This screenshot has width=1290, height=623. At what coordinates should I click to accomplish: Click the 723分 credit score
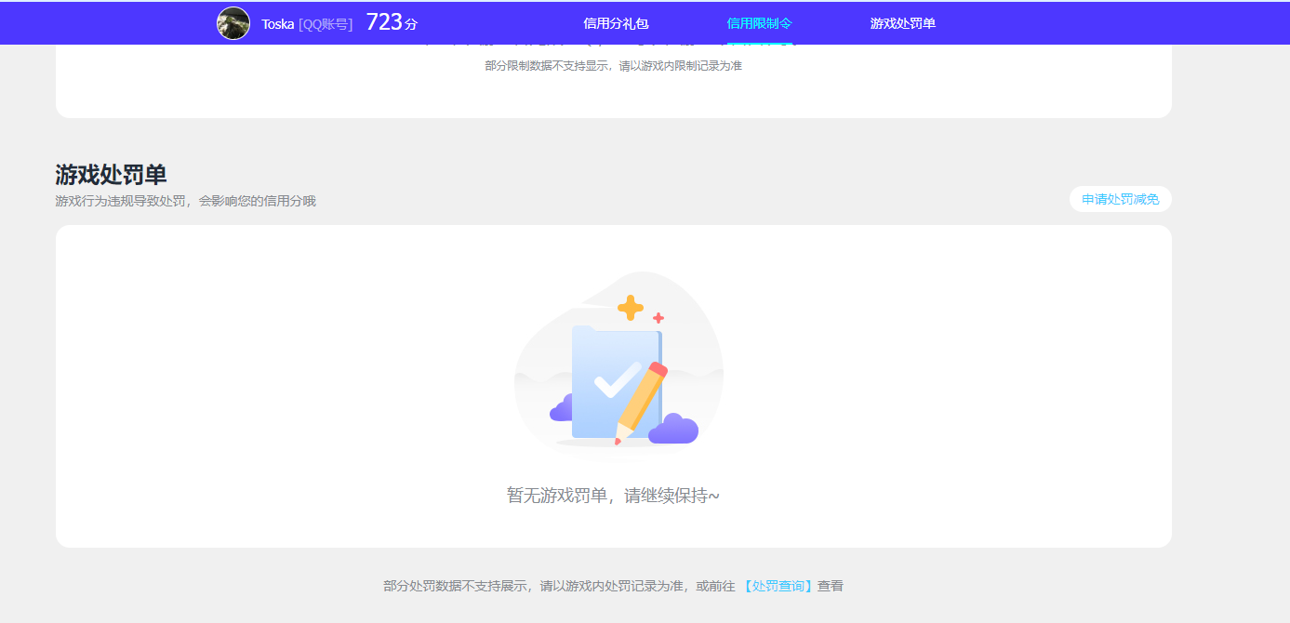click(391, 22)
